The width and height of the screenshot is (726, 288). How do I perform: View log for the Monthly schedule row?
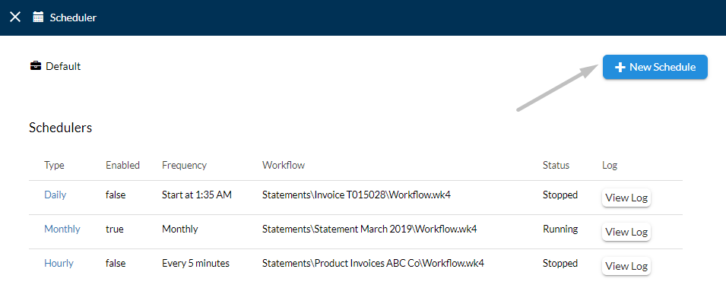click(x=626, y=232)
